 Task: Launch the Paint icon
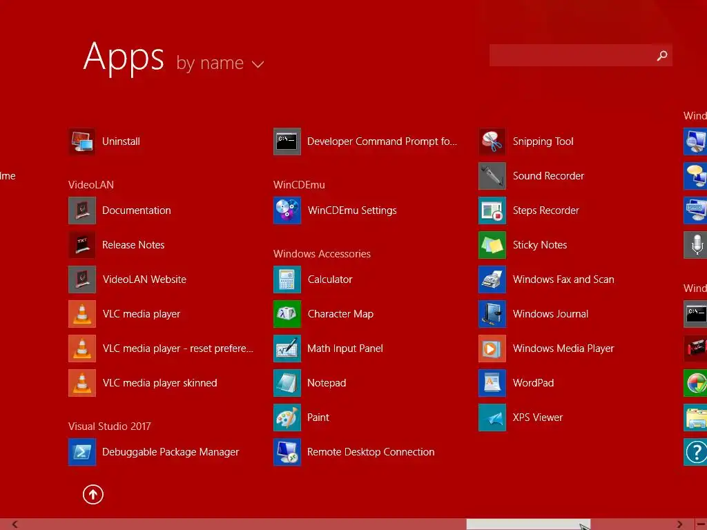pos(287,418)
